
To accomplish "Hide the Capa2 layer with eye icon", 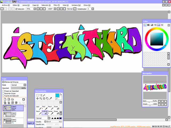I will pos(5,113).
